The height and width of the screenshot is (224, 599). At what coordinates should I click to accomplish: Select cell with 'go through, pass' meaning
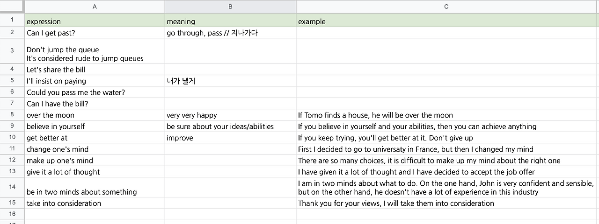click(230, 33)
